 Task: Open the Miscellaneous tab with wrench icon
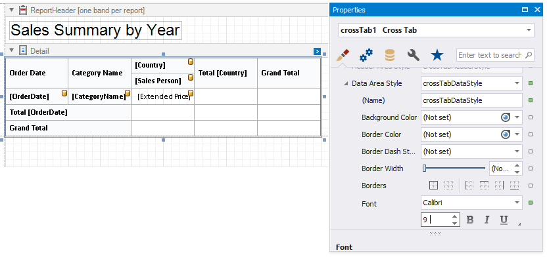pyautogui.click(x=414, y=55)
